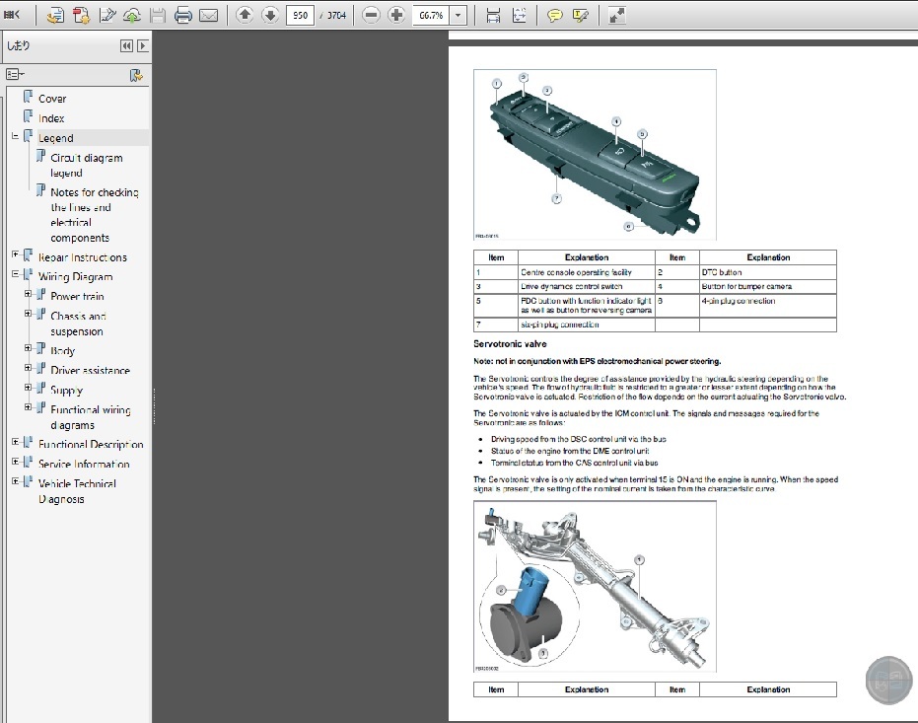
Task: Select the Legend bookmark
Action: pyautogui.click(x=55, y=138)
